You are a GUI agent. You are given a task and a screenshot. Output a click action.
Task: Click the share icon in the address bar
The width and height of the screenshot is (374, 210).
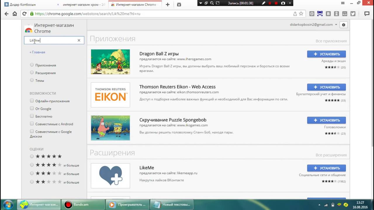pyautogui.click(x=295, y=14)
